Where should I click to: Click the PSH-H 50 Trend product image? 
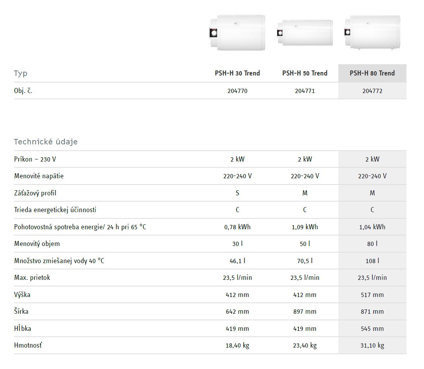(305, 33)
